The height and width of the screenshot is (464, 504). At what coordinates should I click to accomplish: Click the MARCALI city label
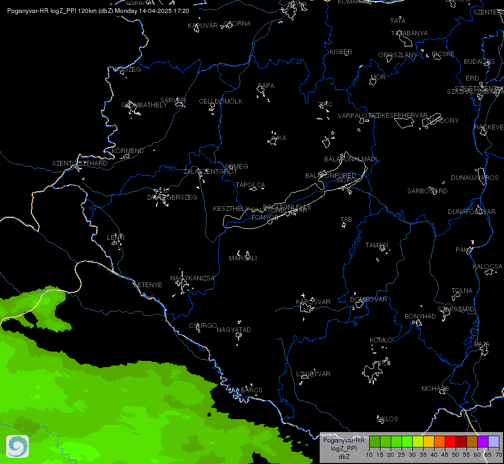(242, 258)
